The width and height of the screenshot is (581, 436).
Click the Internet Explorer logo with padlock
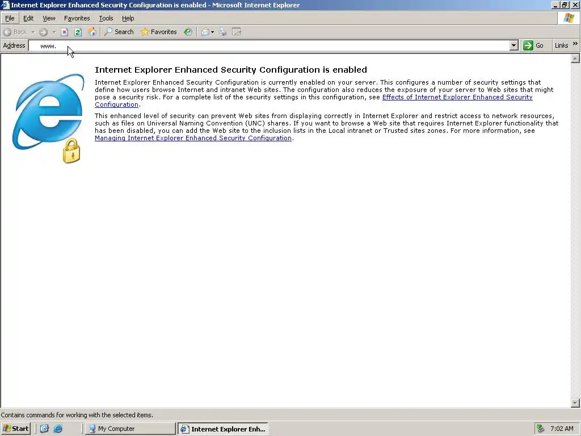tap(48, 119)
